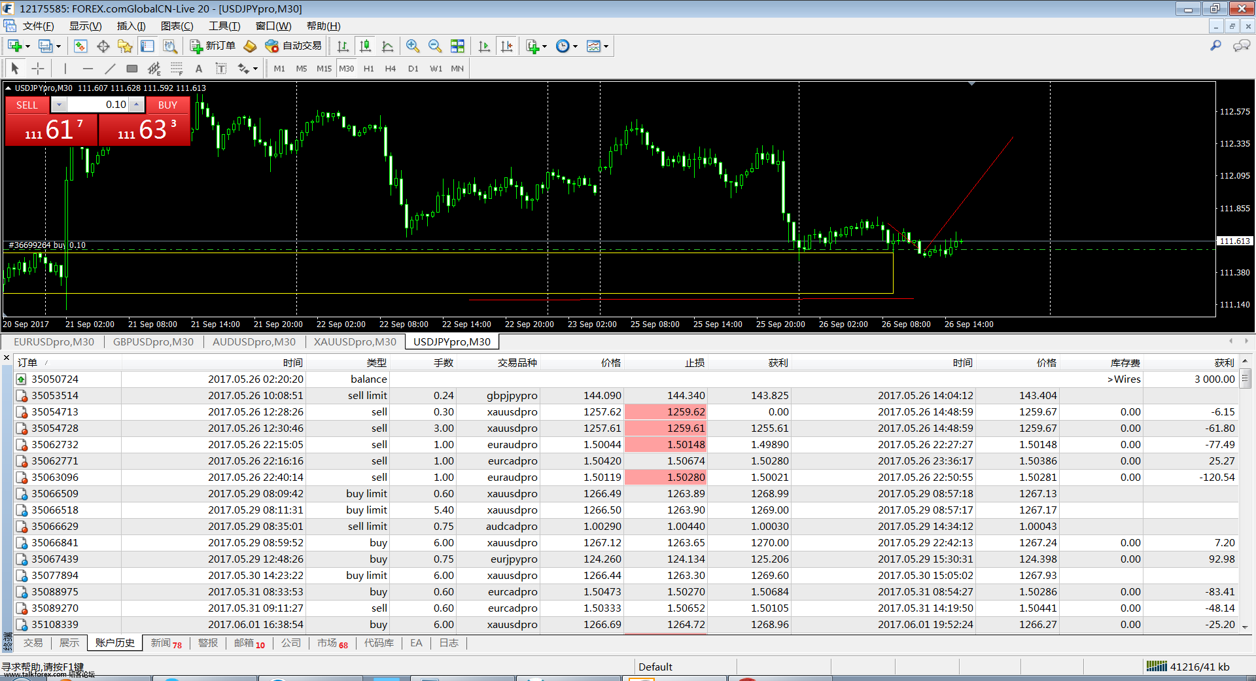Open the 工具(T) menu

coord(224,26)
